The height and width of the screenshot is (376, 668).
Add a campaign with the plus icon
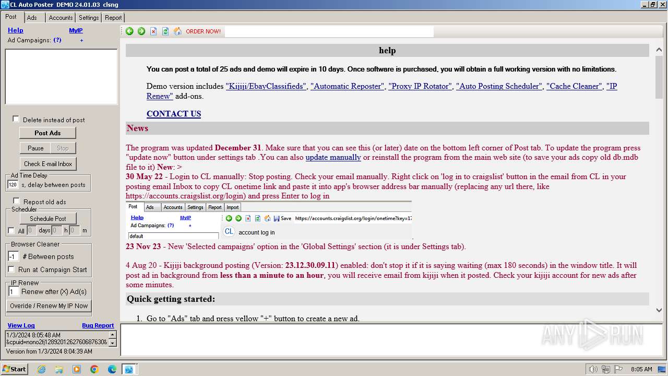tap(81, 40)
